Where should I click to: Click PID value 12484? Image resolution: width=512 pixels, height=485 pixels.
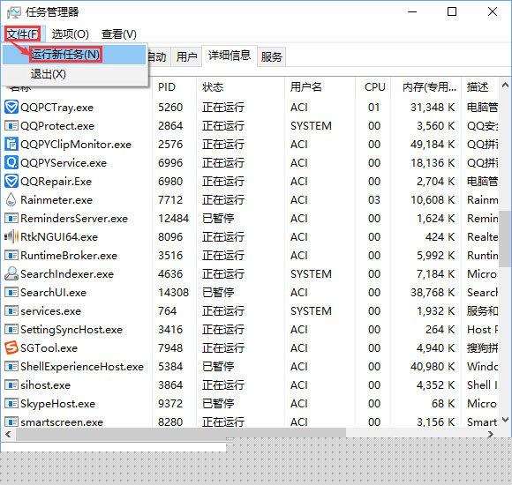[x=173, y=218]
